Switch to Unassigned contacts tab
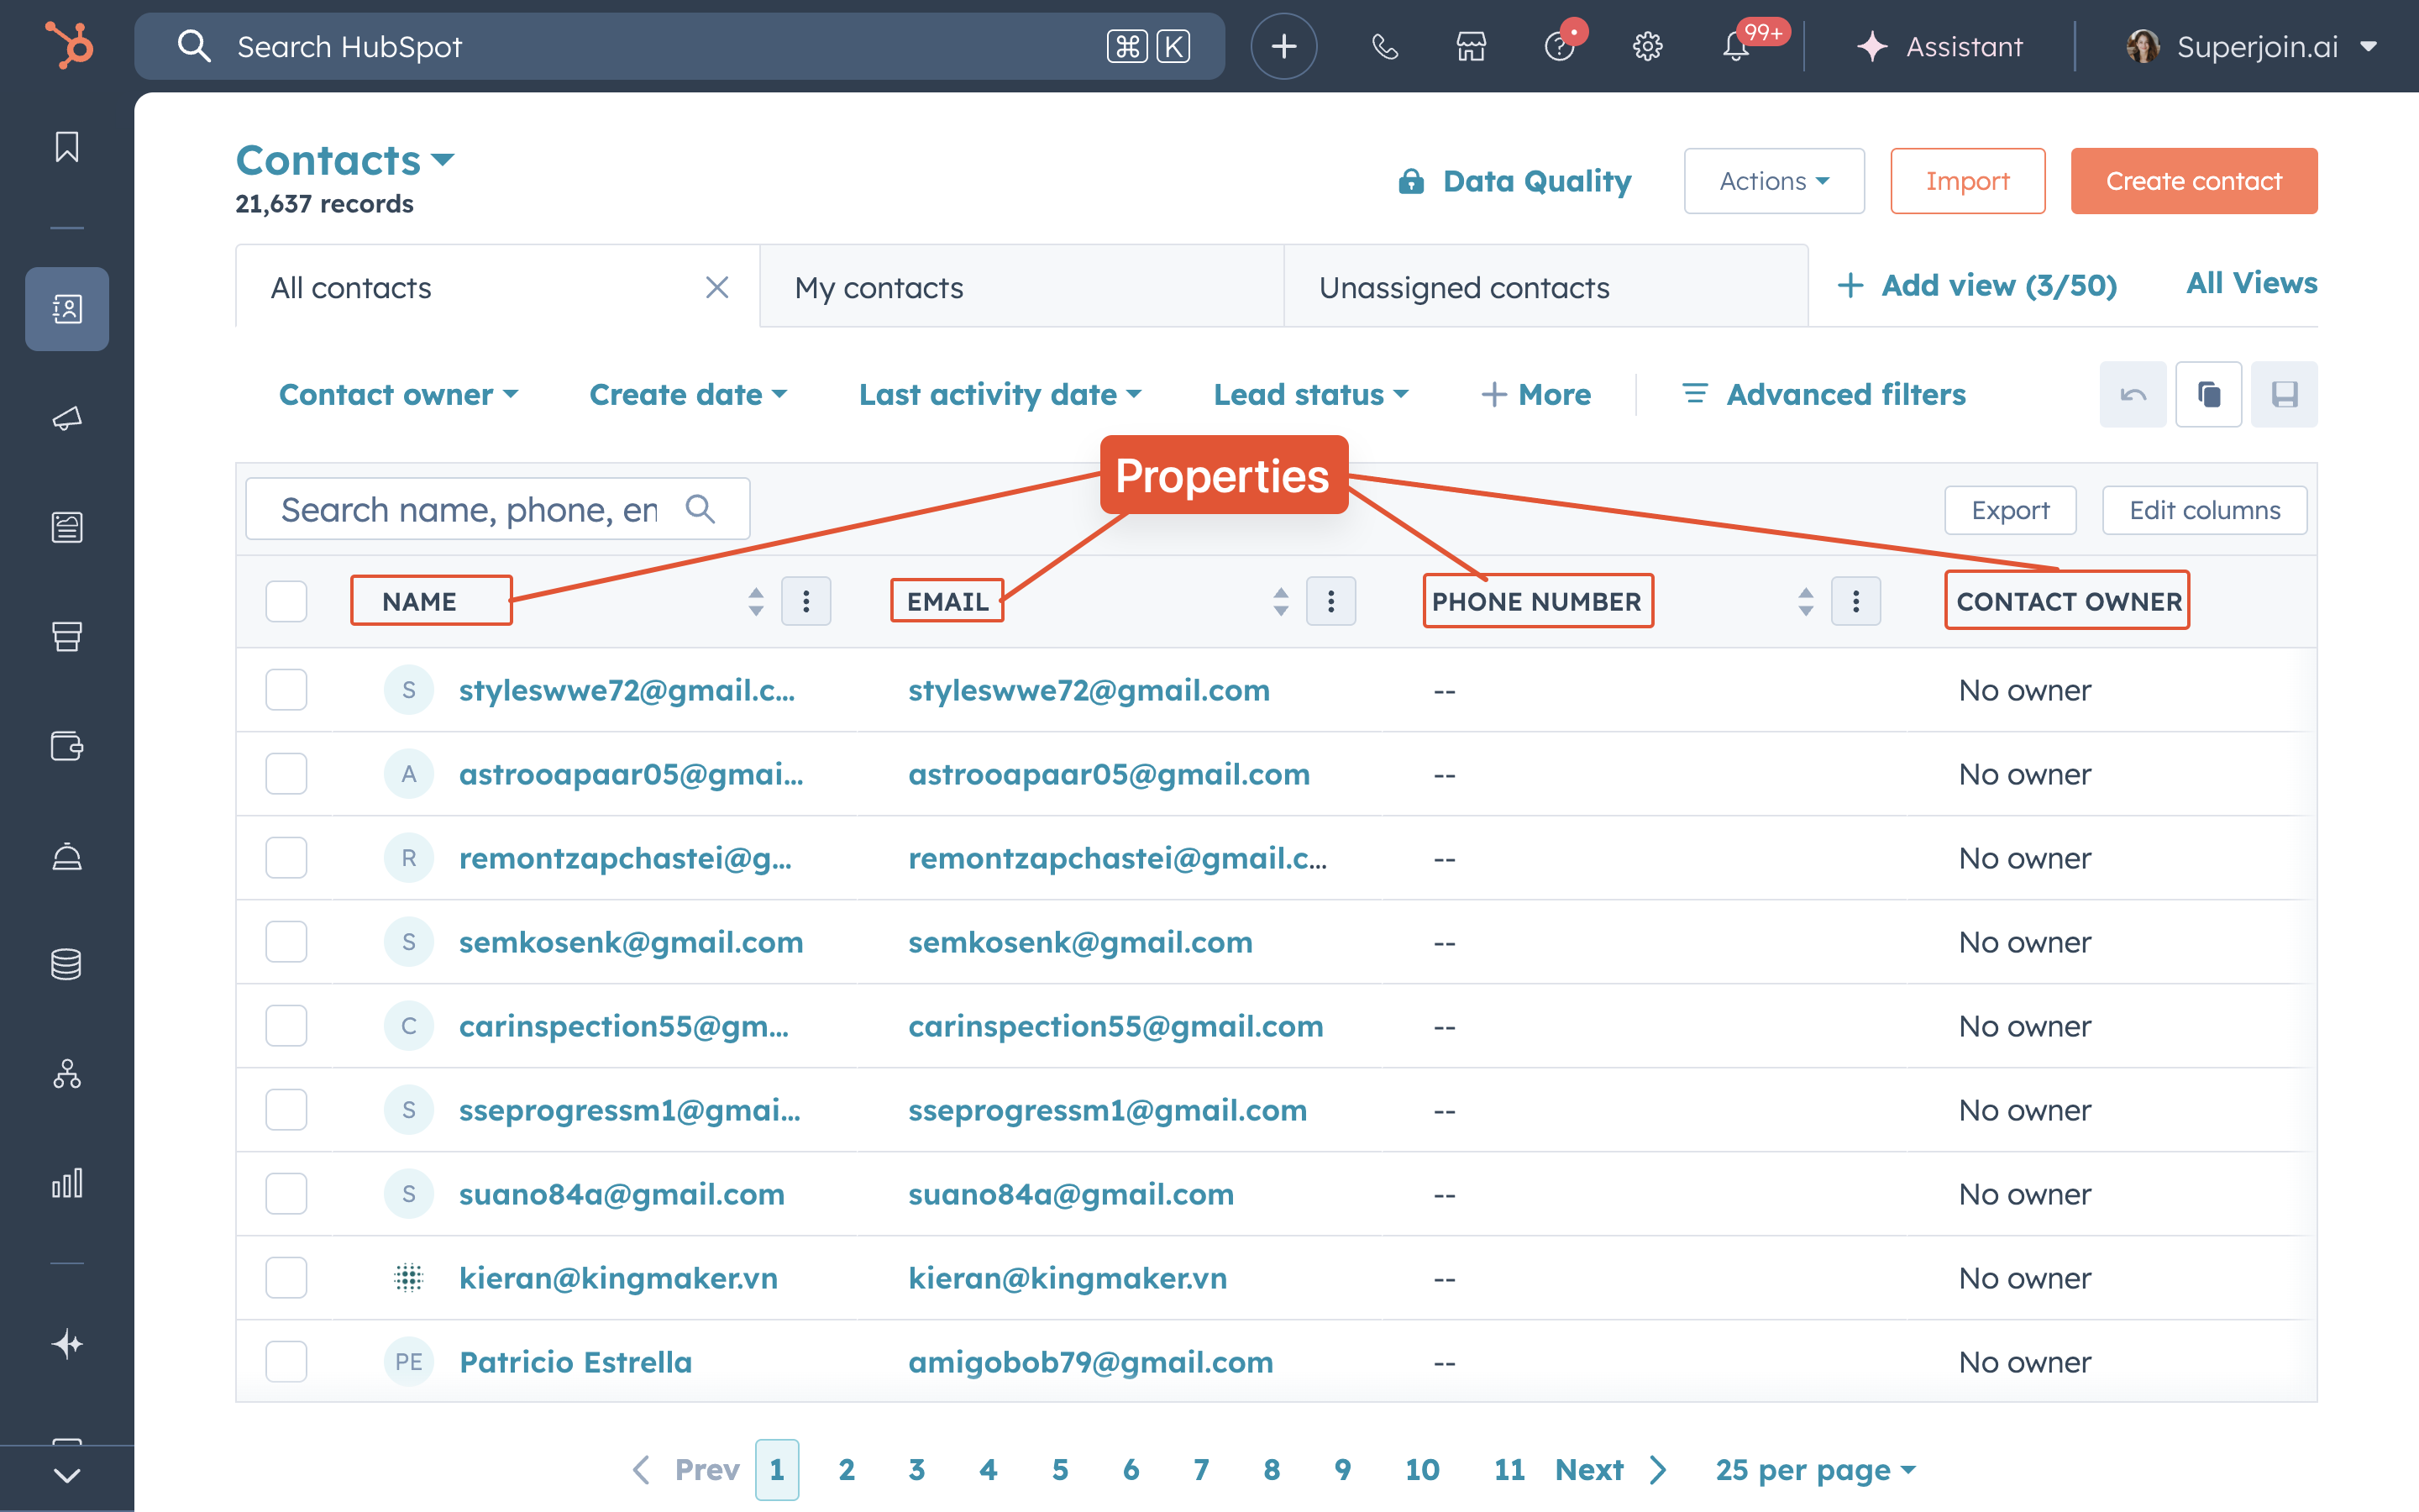Viewport: 2419px width, 1512px height. pos(1463,288)
